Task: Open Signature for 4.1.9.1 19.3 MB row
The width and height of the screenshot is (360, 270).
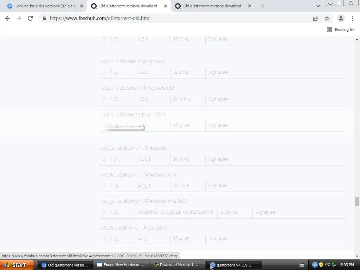Action: (x=218, y=159)
